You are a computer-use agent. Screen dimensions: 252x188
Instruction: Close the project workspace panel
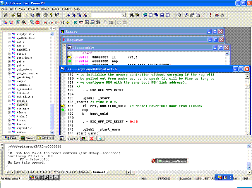(54, 29)
